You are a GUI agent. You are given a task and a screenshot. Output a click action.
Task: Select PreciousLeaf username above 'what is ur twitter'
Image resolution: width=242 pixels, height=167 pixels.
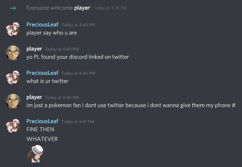42,73
